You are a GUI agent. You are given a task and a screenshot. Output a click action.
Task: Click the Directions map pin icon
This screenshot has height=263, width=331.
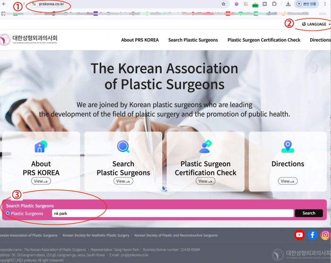tap(287, 147)
